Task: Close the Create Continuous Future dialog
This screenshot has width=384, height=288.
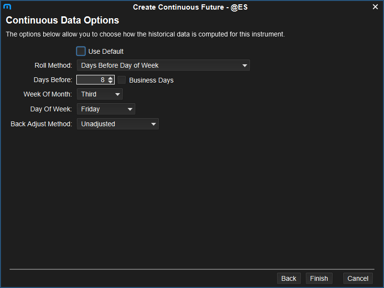Action: [x=375, y=7]
